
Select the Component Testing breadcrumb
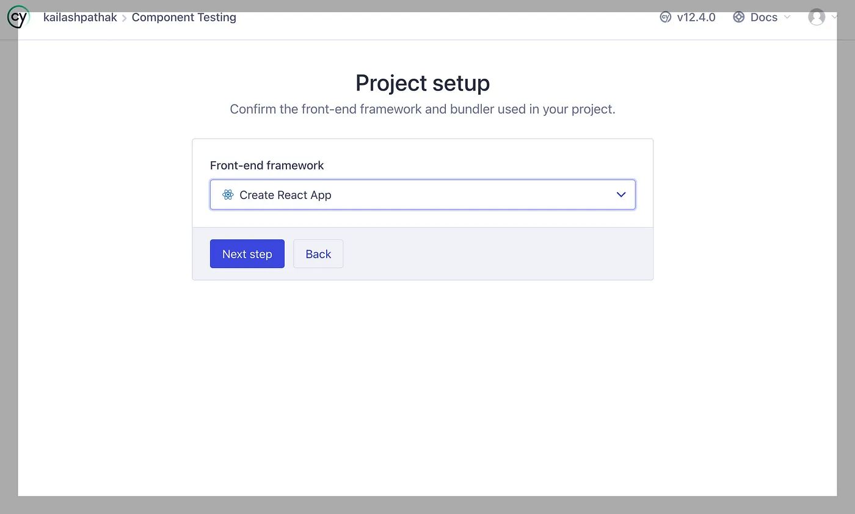184,17
